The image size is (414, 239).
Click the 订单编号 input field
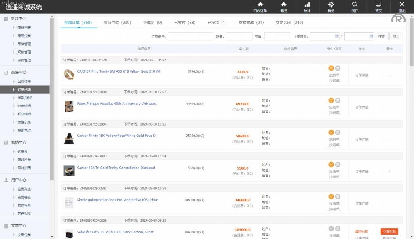coord(190,36)
